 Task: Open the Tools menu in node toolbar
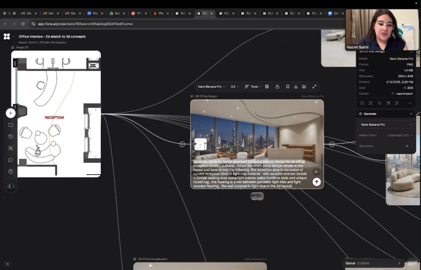pyautogui.click(x=253, y=87)
